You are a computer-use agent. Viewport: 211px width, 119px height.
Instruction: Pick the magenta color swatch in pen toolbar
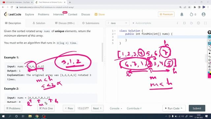210,76
